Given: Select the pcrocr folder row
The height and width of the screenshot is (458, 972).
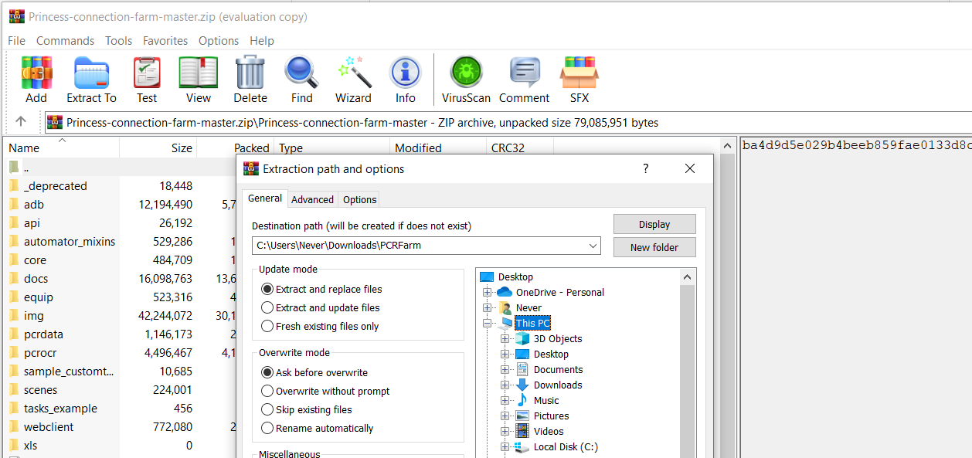Looking at the screenshot, I should [120, 352].
